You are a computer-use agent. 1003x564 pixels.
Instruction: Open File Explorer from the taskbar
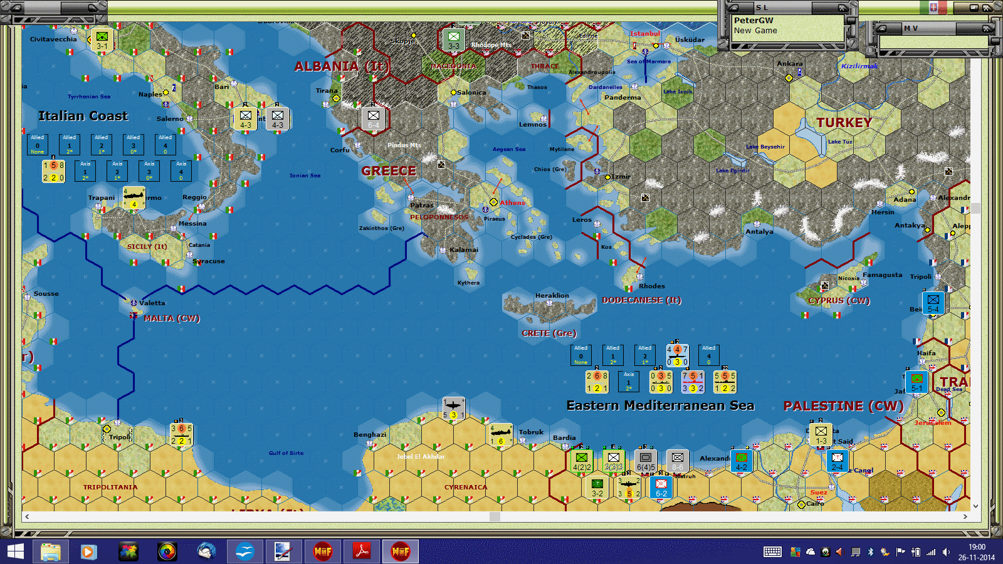coord(50,551)
